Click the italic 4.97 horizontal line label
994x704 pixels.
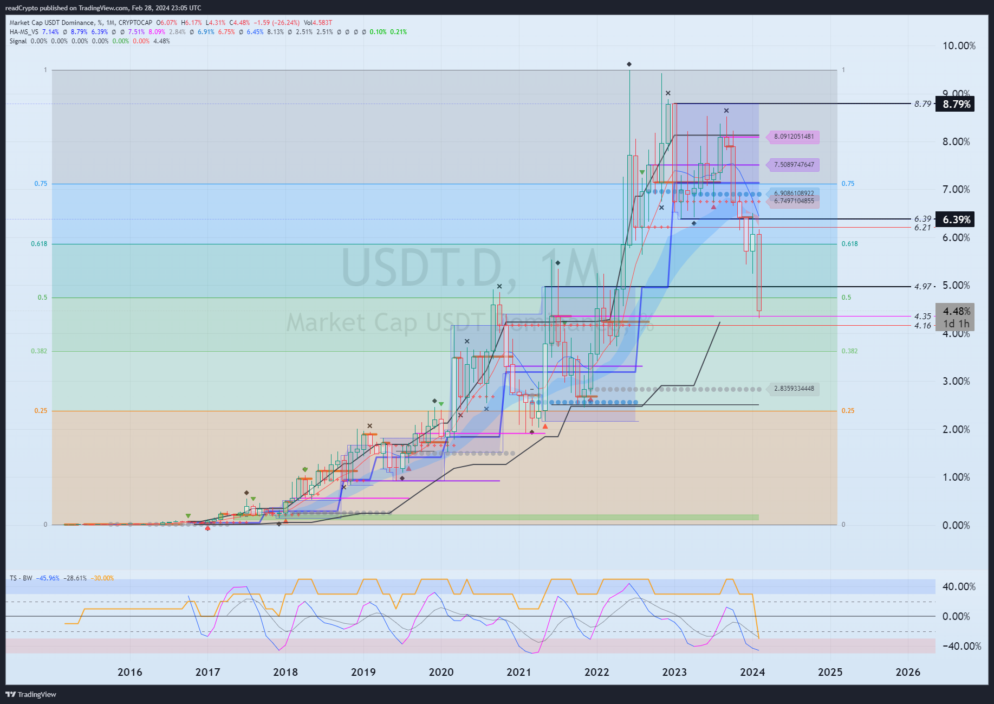pos(922,287)
